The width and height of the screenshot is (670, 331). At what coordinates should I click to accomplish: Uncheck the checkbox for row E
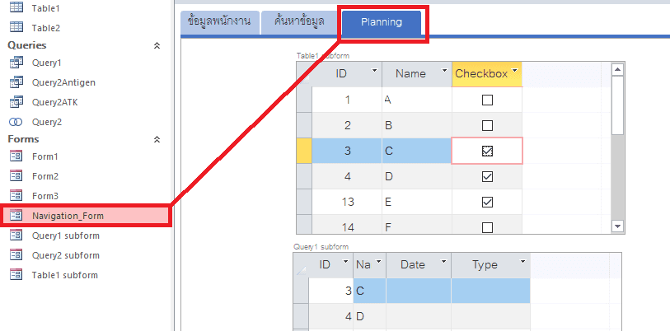pyautogui.click(x=487, y=202)
